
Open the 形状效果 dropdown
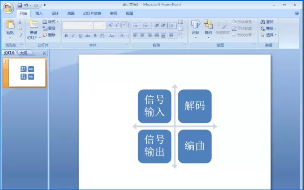[243, 35]
